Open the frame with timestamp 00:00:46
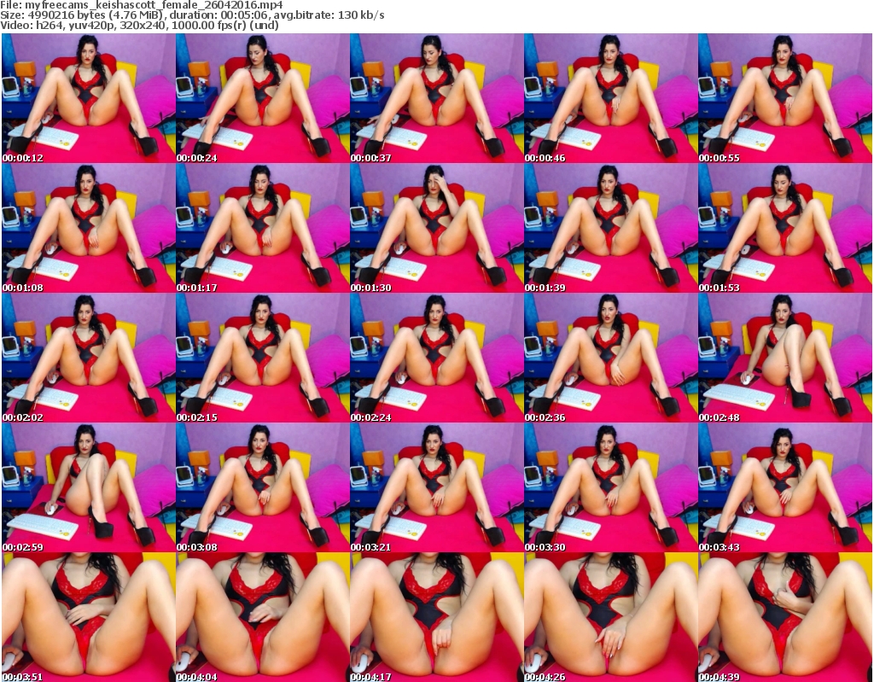 tap(610, 98)
